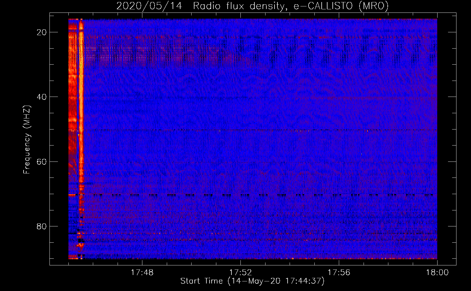Click the 'Frequency (MHZ)' axis label
471x291 pixels.
pyautogui.click(x=27, y=139)
